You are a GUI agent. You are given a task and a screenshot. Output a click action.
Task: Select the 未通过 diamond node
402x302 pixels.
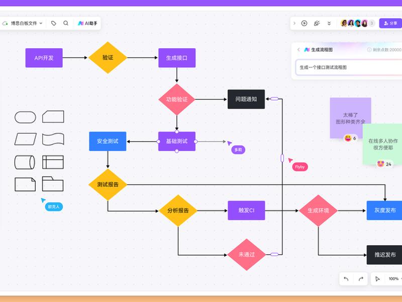(247, 255)
